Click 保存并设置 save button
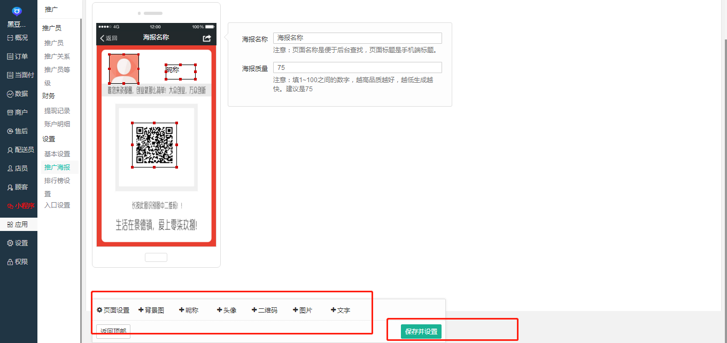727x343 pixels. click(x=421, y=331)
